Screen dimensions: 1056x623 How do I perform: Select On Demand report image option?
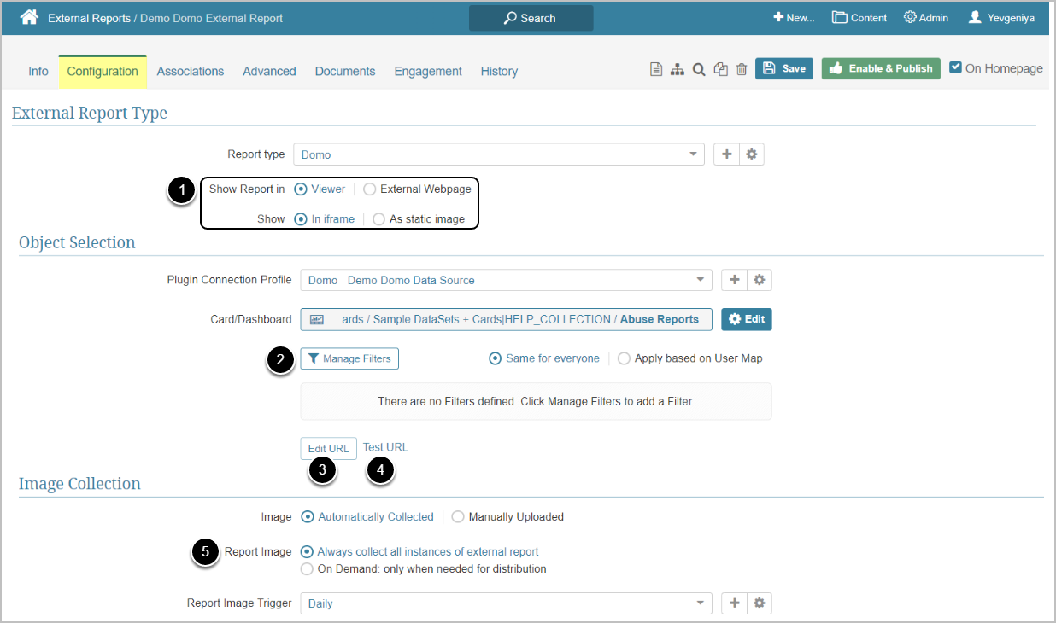point(308,569)
